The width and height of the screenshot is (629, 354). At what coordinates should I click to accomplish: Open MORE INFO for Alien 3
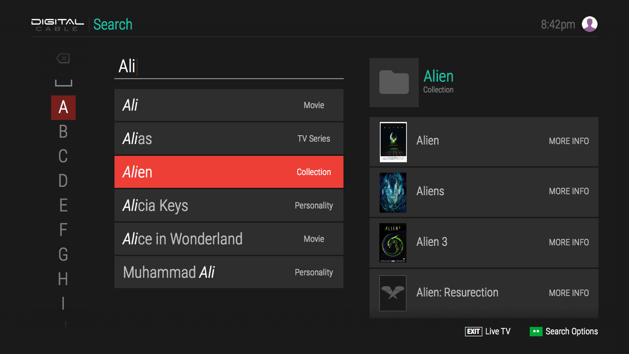click(569, 242)
